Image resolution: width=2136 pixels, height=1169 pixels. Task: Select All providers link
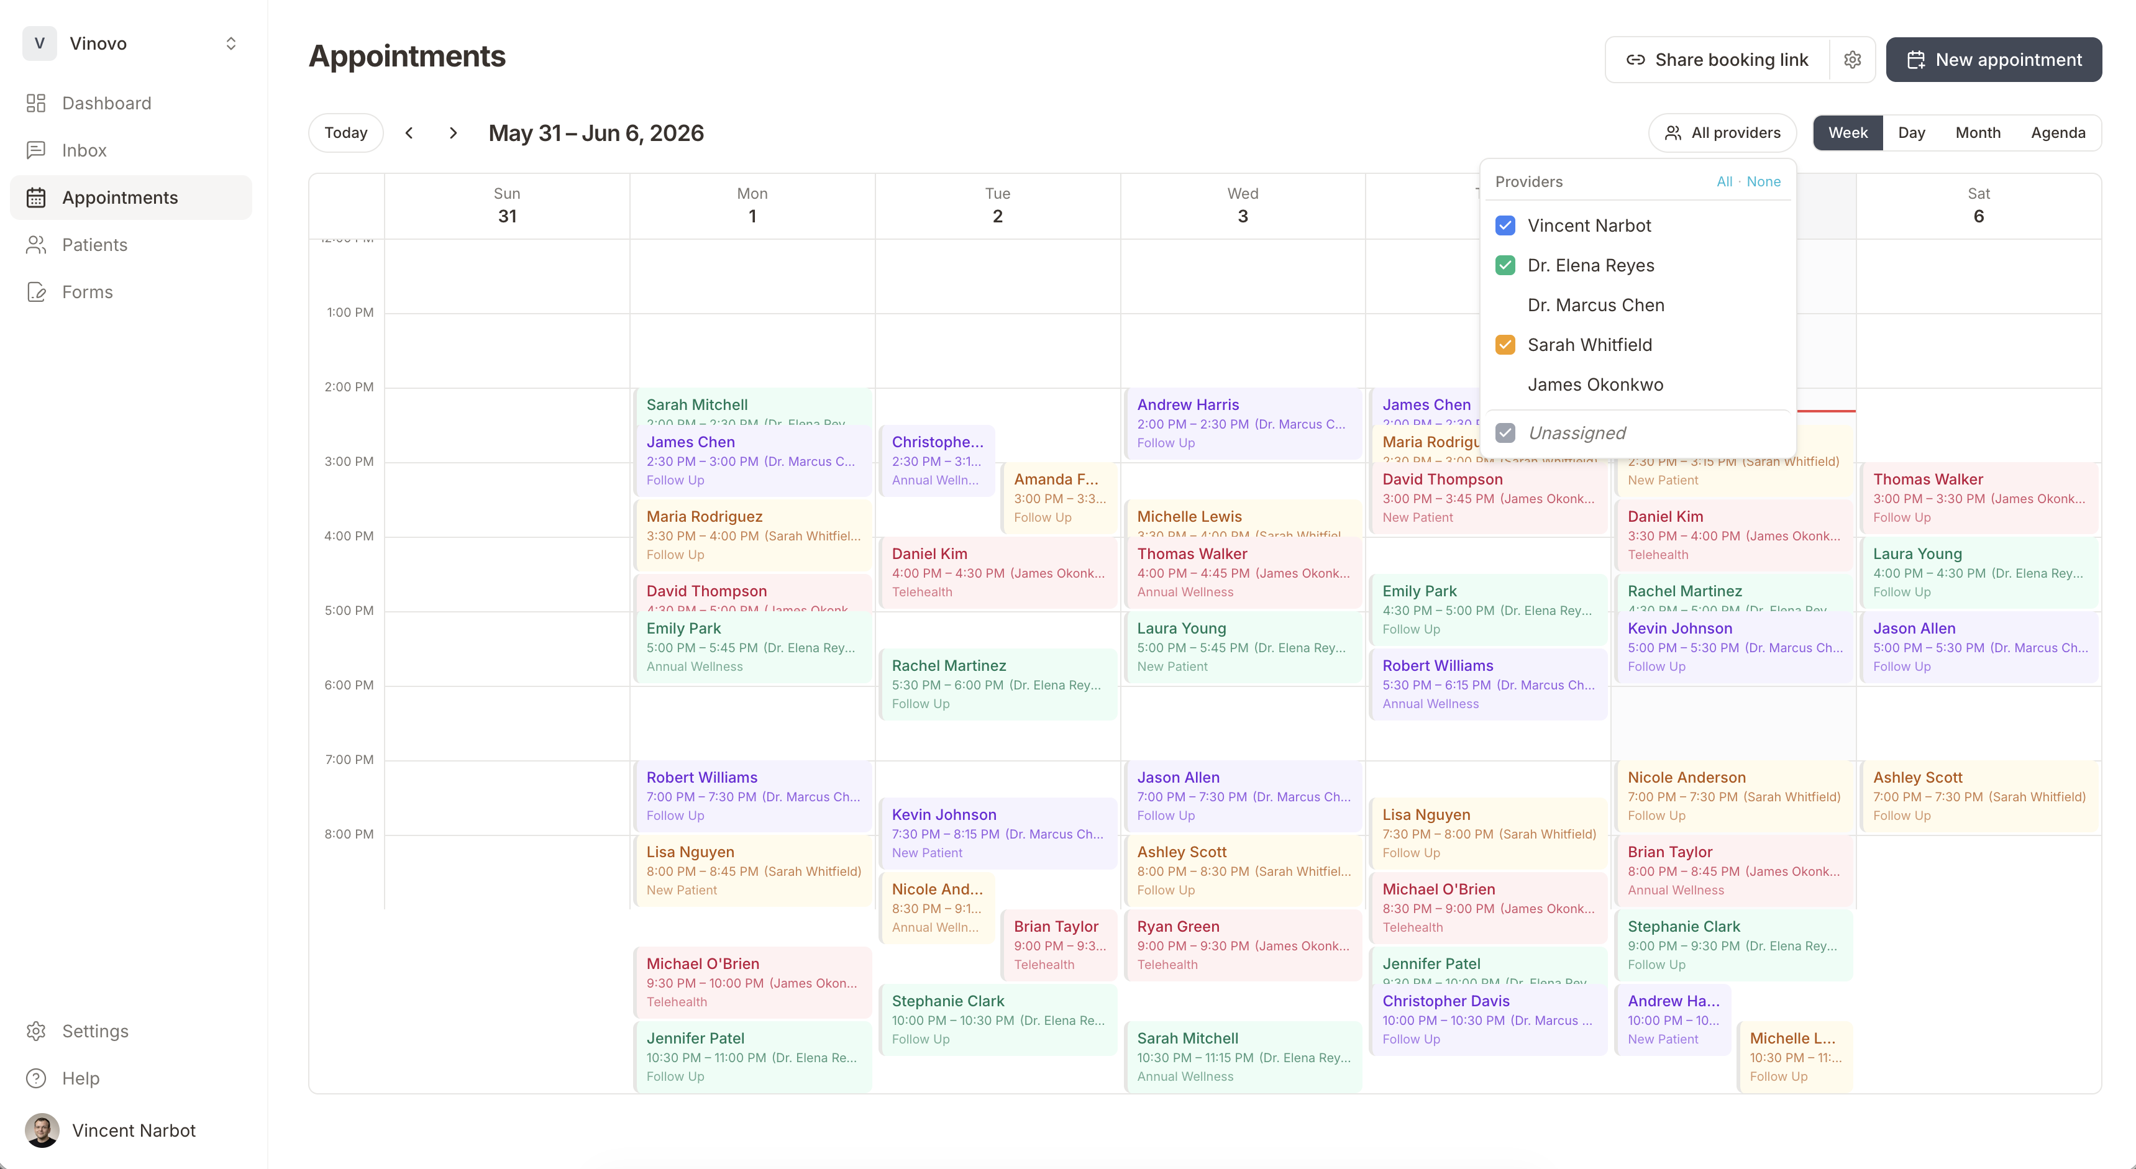pyautogui.click(x=1724, y=181)
